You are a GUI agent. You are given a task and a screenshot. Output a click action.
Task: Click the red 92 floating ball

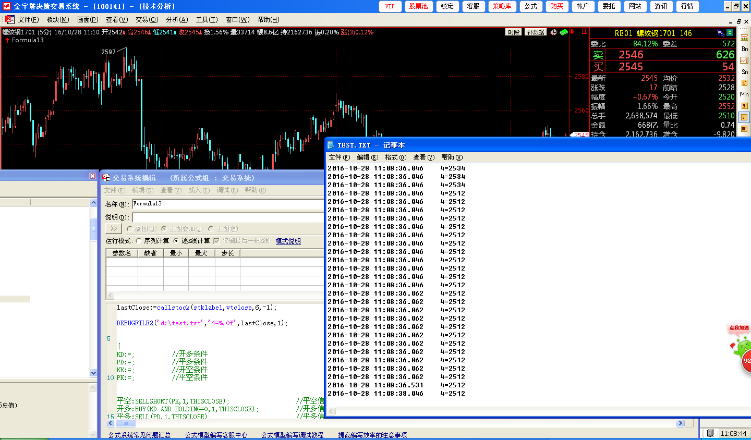coord(746,361)
